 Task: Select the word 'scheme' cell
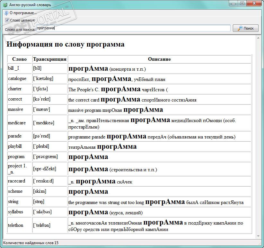click(x=20, y=191)
